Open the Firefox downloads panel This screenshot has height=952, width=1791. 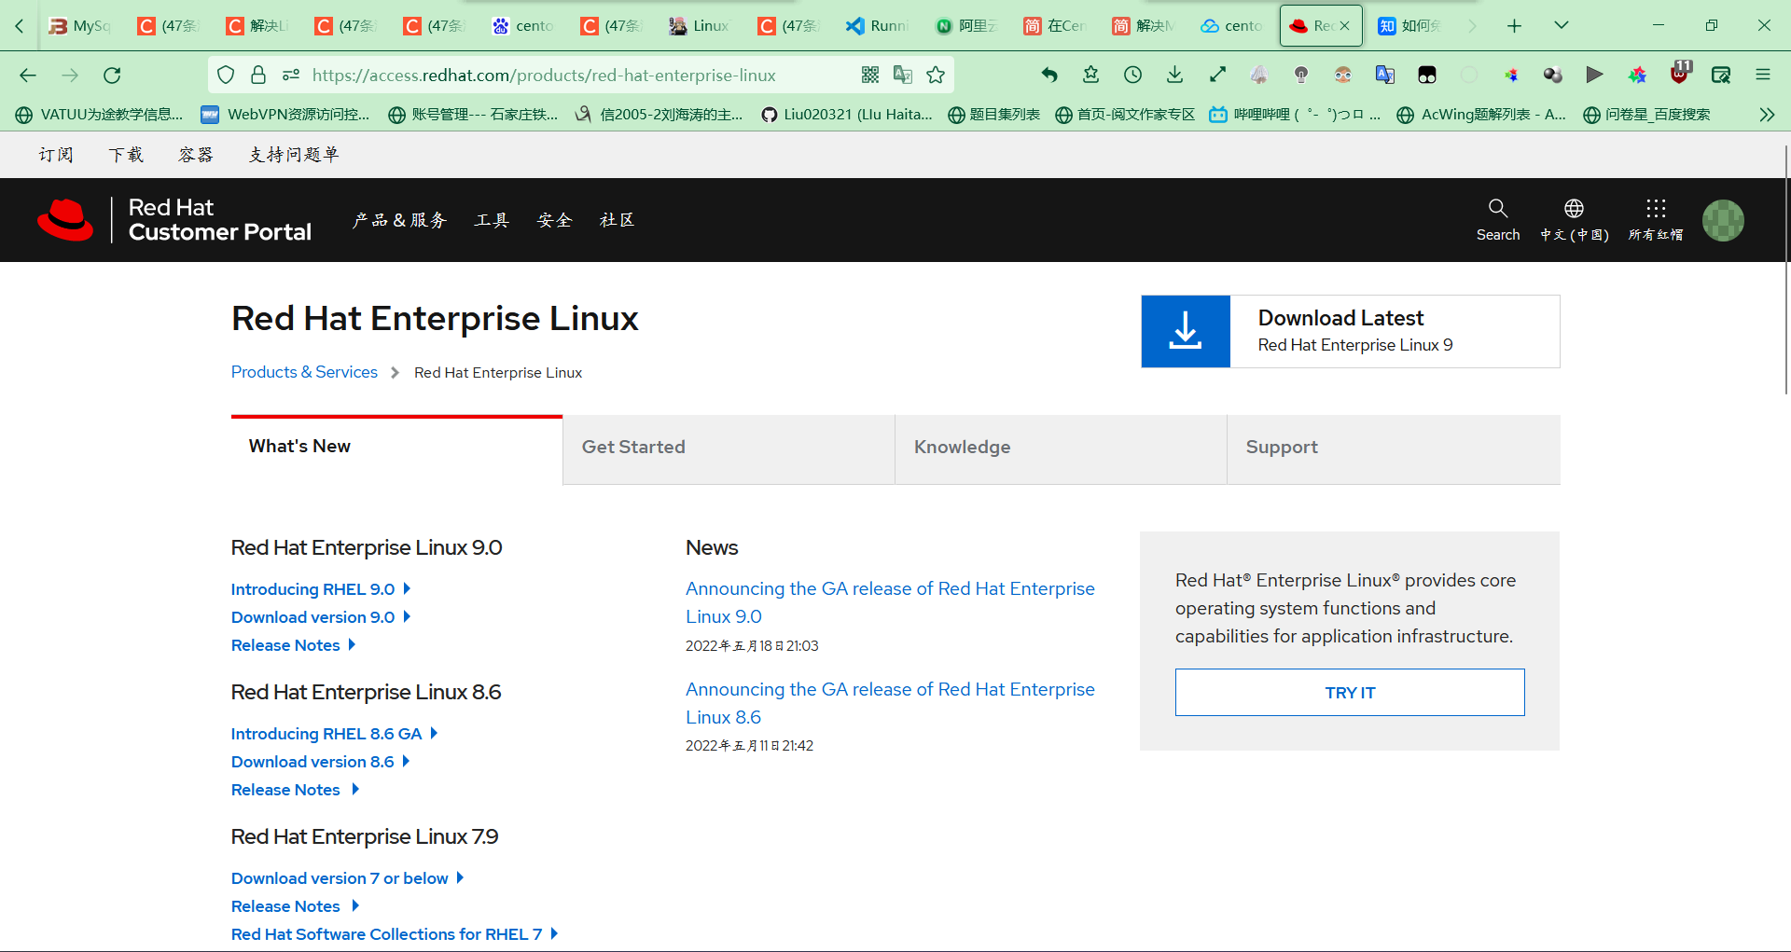1175,76
